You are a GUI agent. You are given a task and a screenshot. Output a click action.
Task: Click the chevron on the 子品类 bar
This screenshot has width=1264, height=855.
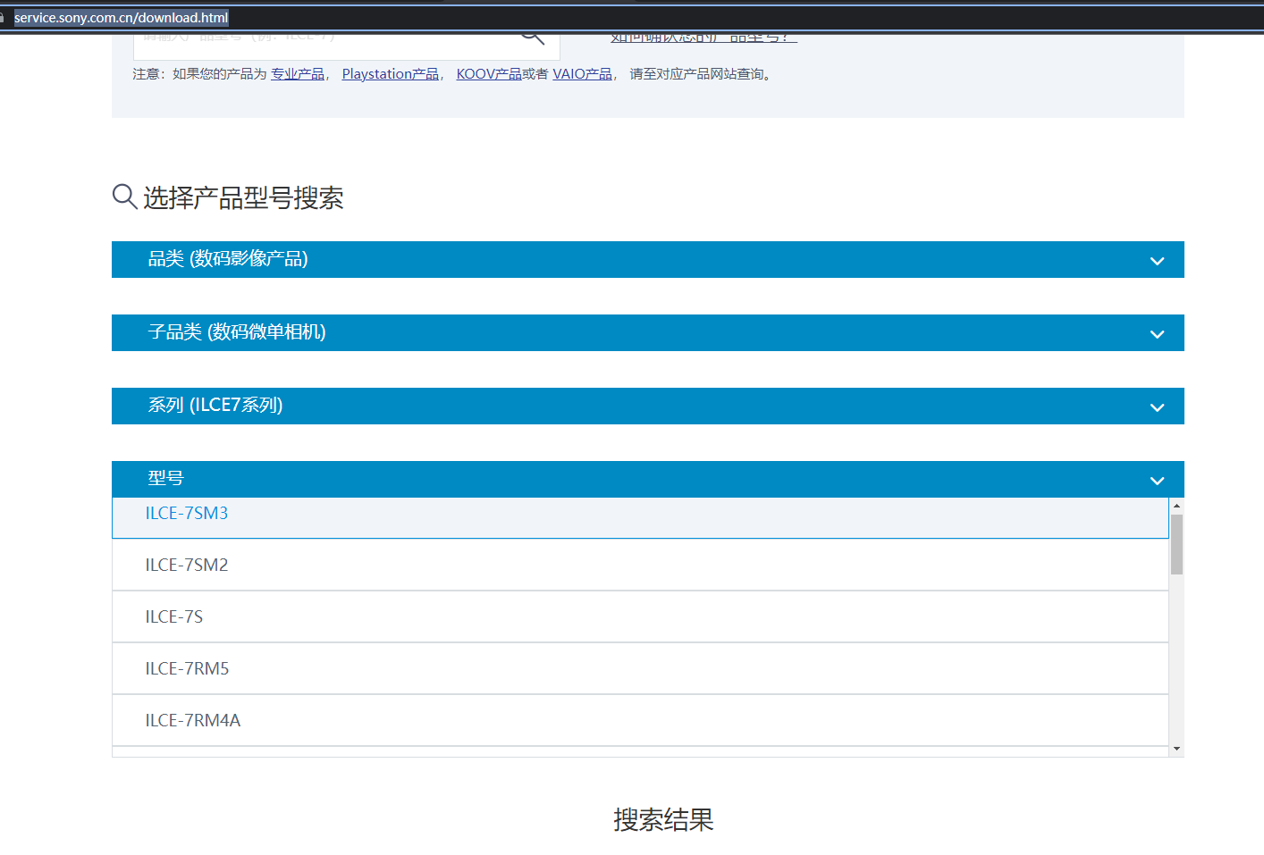coord(1157,334)
